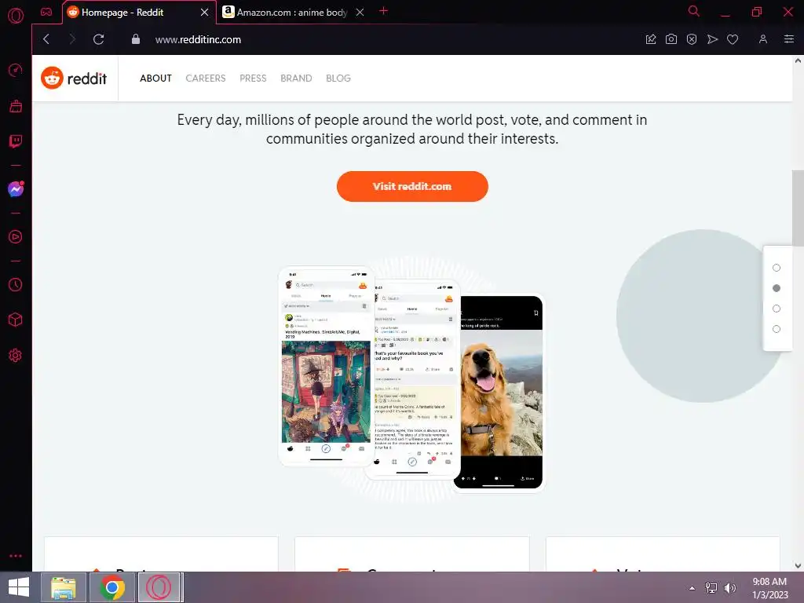Open GX Corner gamepad icon

[x=46, y=13]
